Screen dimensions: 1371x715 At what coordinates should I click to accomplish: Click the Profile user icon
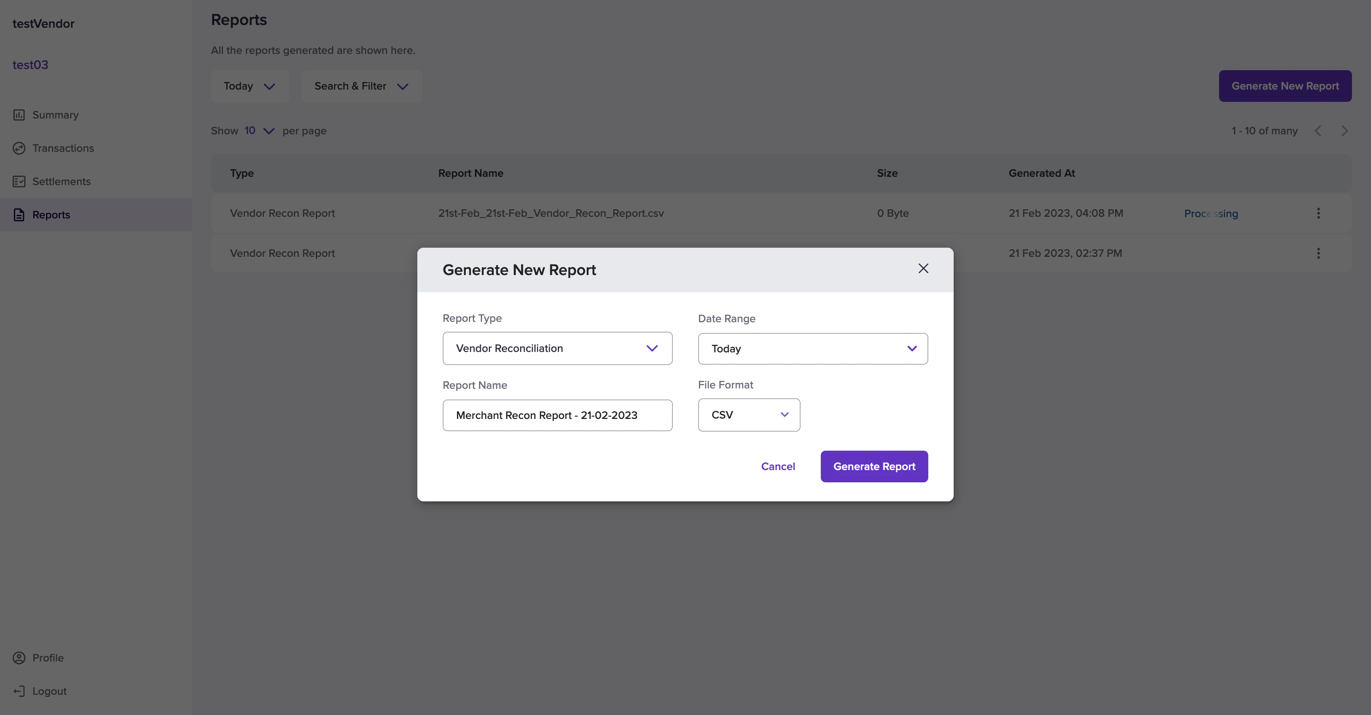(19, 658)
